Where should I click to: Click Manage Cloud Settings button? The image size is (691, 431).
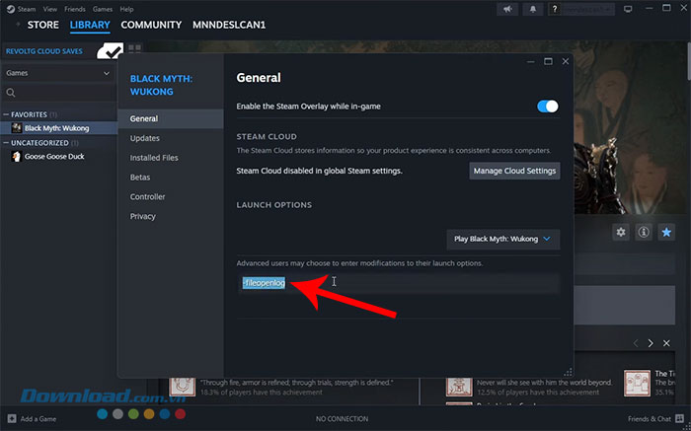click(x=514, y=171)
